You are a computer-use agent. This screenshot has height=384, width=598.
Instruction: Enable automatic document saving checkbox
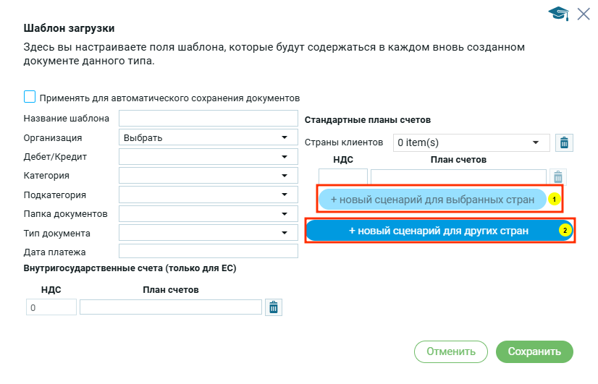point(30,97)
